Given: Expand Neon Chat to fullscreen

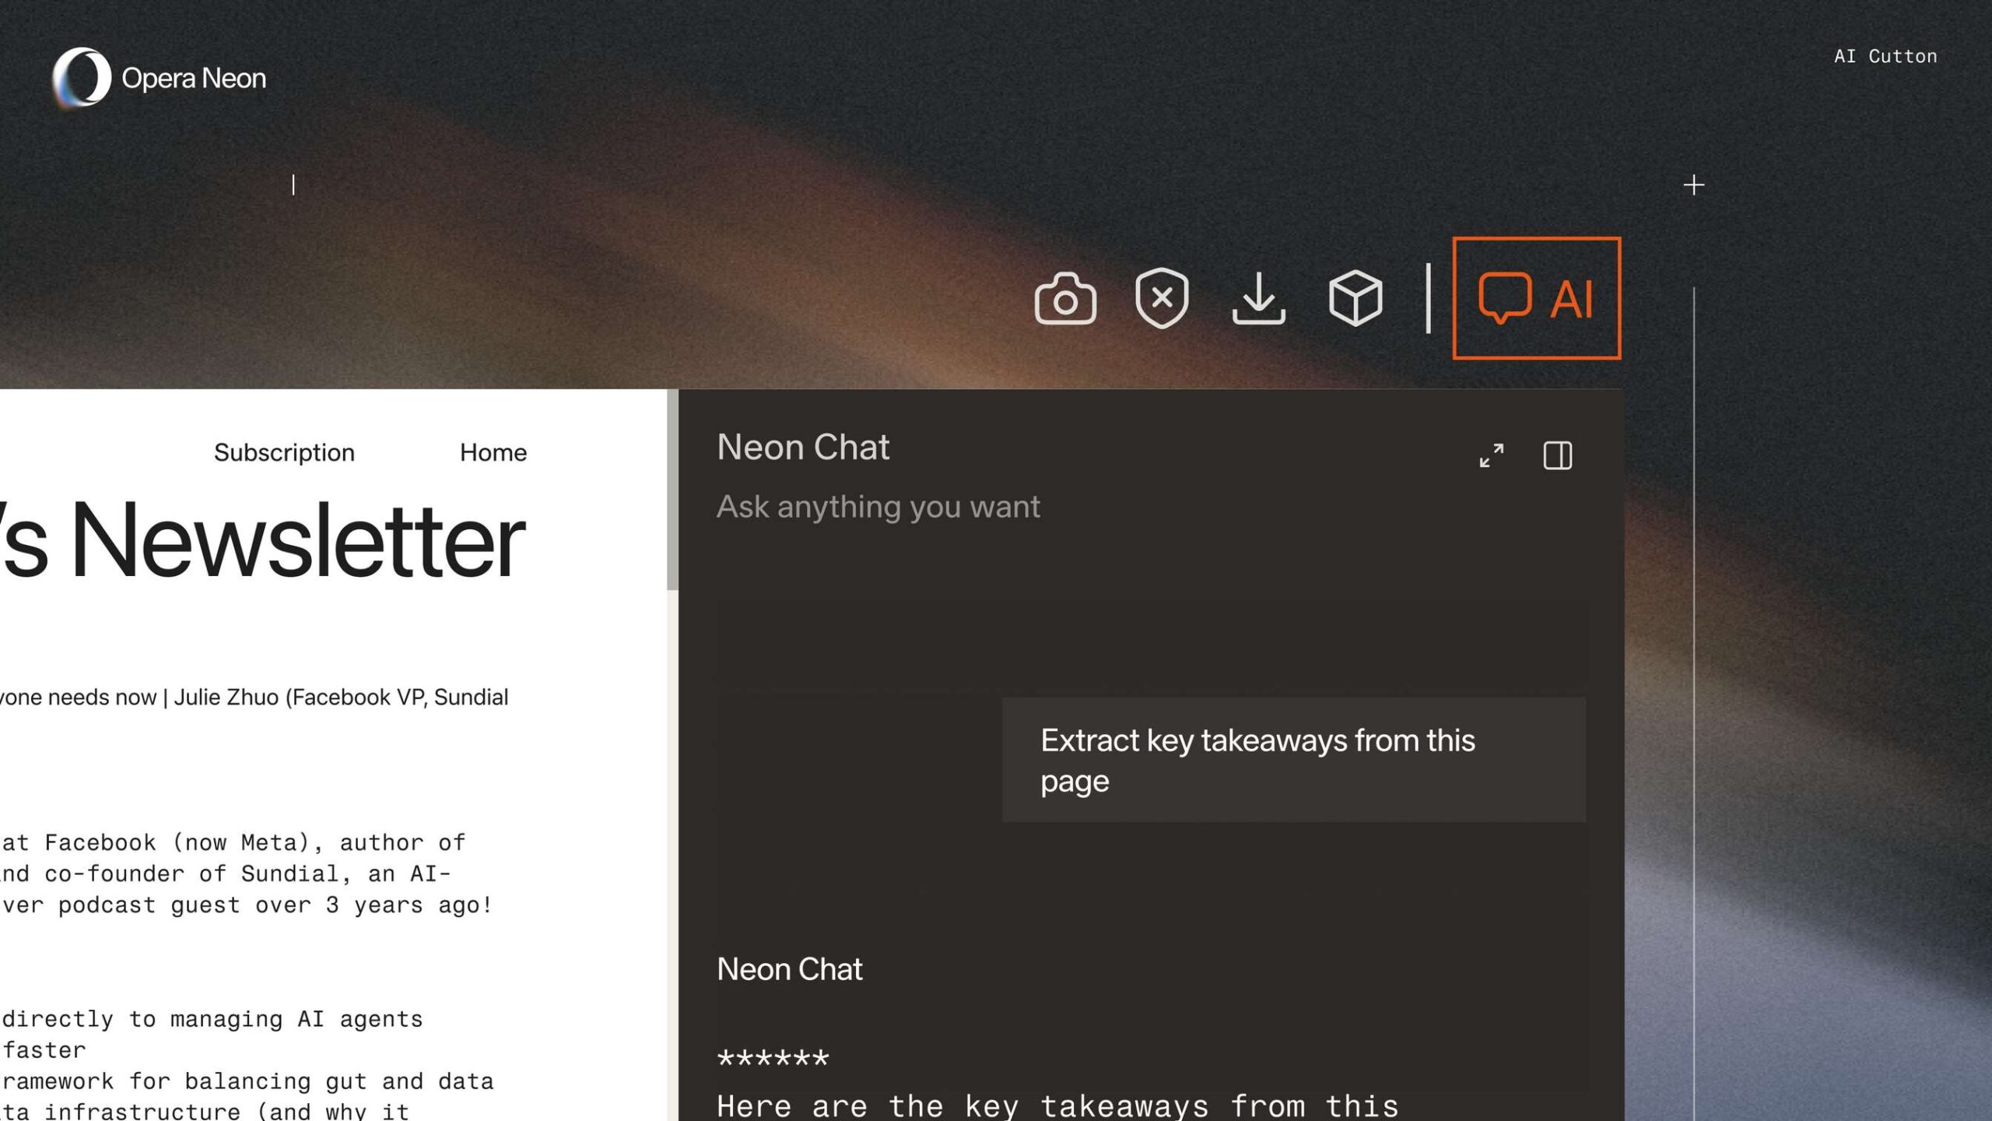Looking at the screenshot, I should [1491, 455].
